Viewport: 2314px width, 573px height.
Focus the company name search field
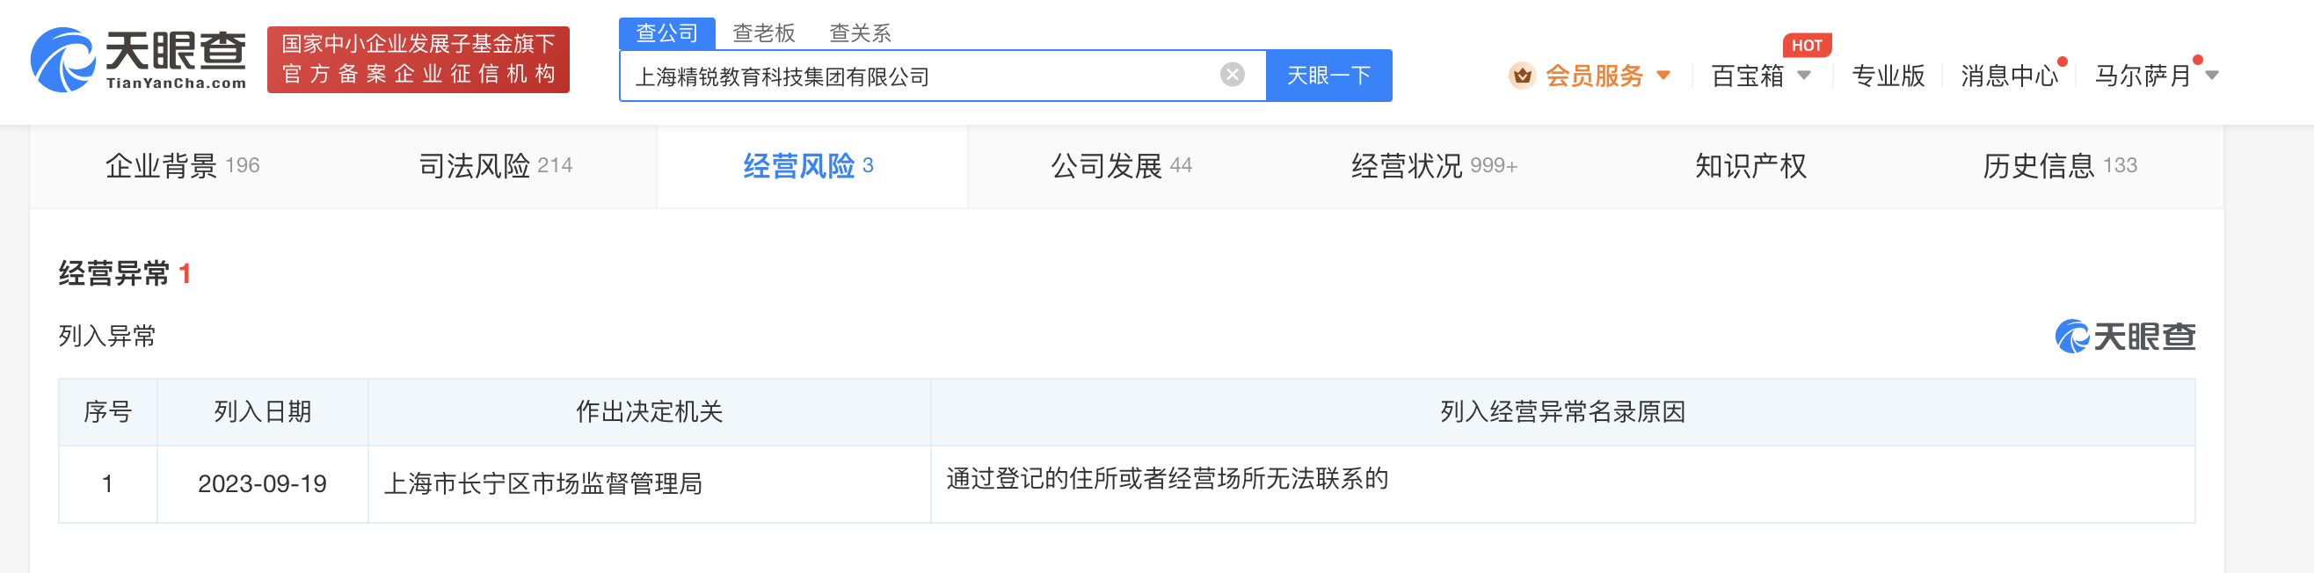(921, 76)
